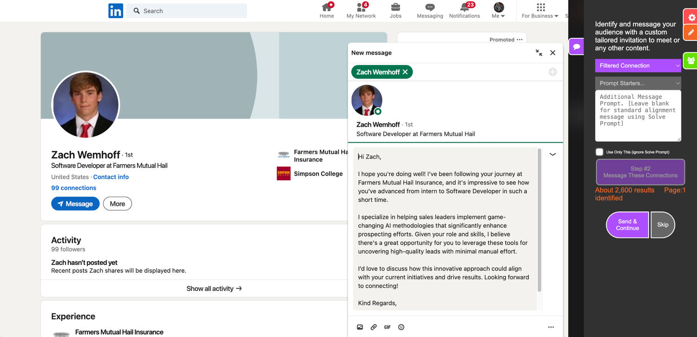Attach an image to the message
Screen dimensions: 697x337
[360, 327]
